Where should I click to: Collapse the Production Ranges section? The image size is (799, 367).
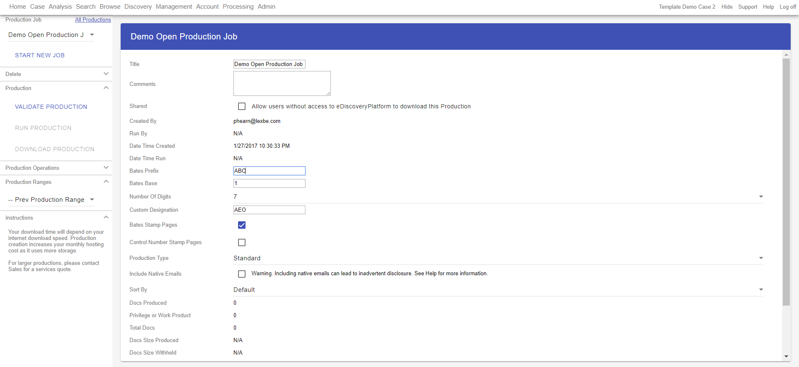[x=56, y=182]
